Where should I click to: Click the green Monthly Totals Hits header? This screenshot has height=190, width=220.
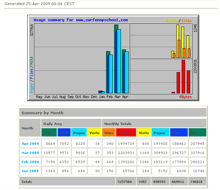[x=197, y=132]
